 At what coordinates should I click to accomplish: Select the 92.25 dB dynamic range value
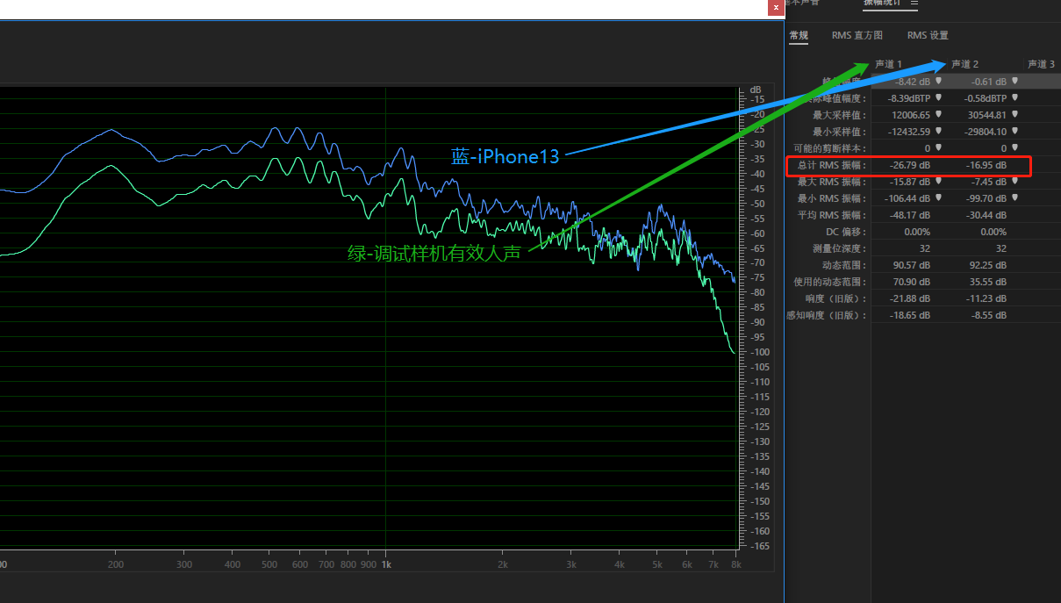click(x=989, y=265)
